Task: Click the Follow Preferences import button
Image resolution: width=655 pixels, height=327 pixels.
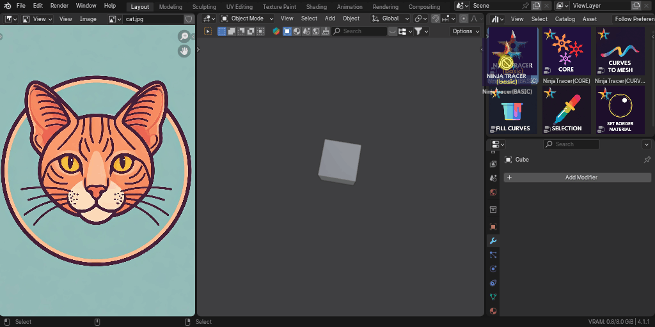Action: point(633,19)
